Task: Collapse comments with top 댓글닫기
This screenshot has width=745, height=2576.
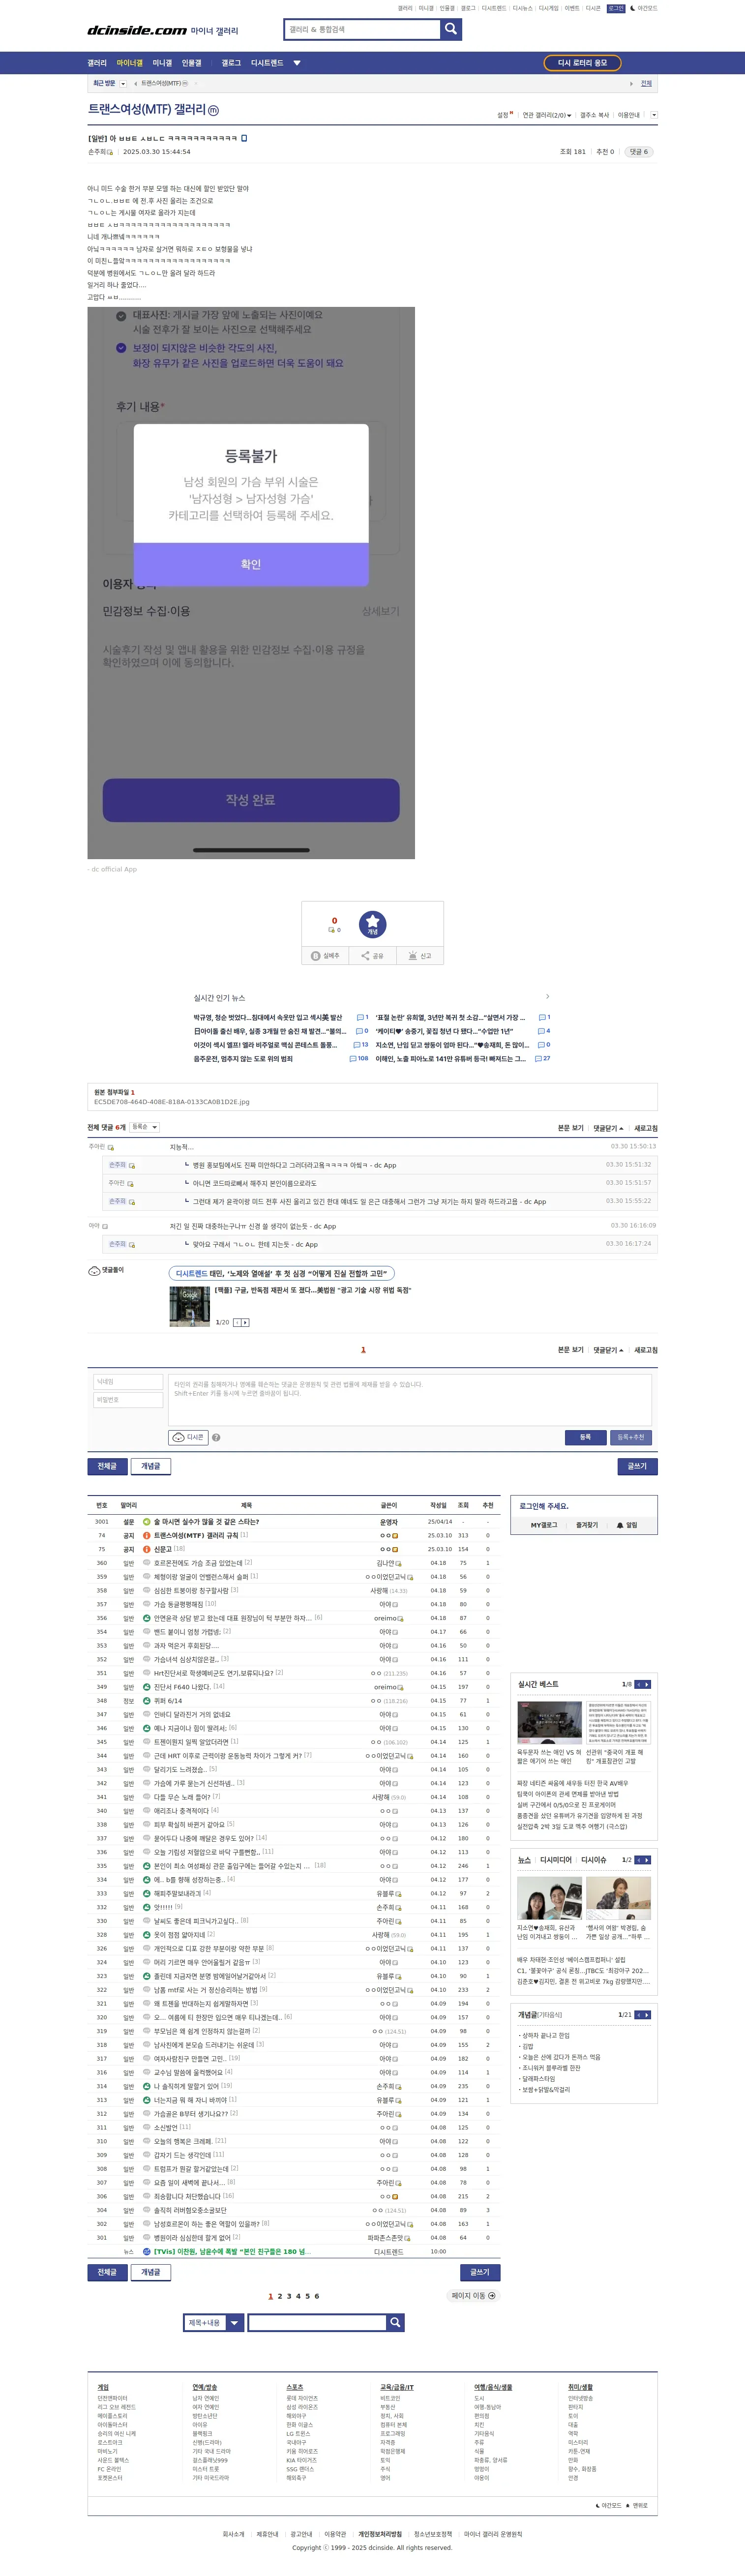Action: [608, 1128]
